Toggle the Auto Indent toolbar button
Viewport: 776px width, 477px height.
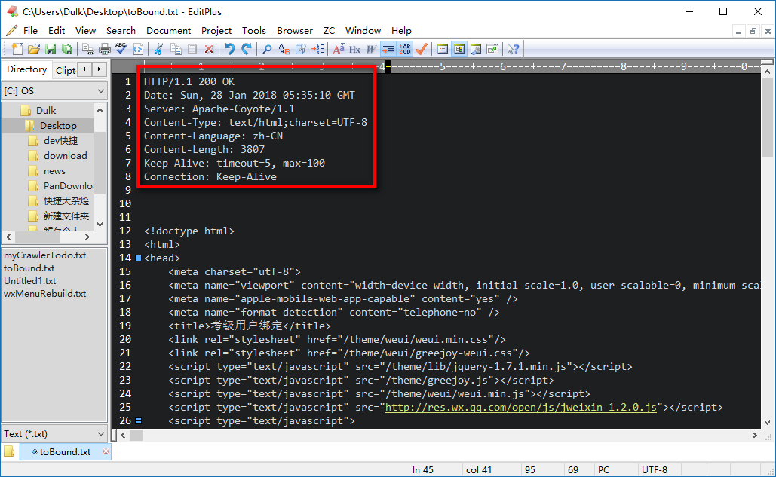coord(388,49)
